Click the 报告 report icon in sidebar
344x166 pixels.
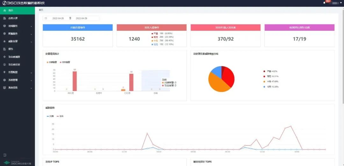[x=4, y=49]
